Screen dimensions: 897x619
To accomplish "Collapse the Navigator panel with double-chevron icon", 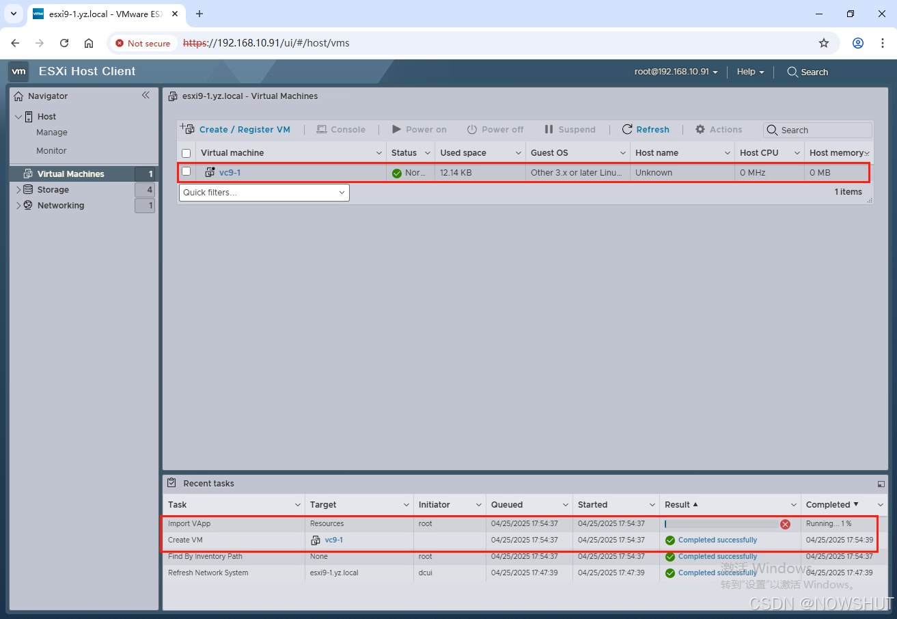I will (x=146, y=95).
